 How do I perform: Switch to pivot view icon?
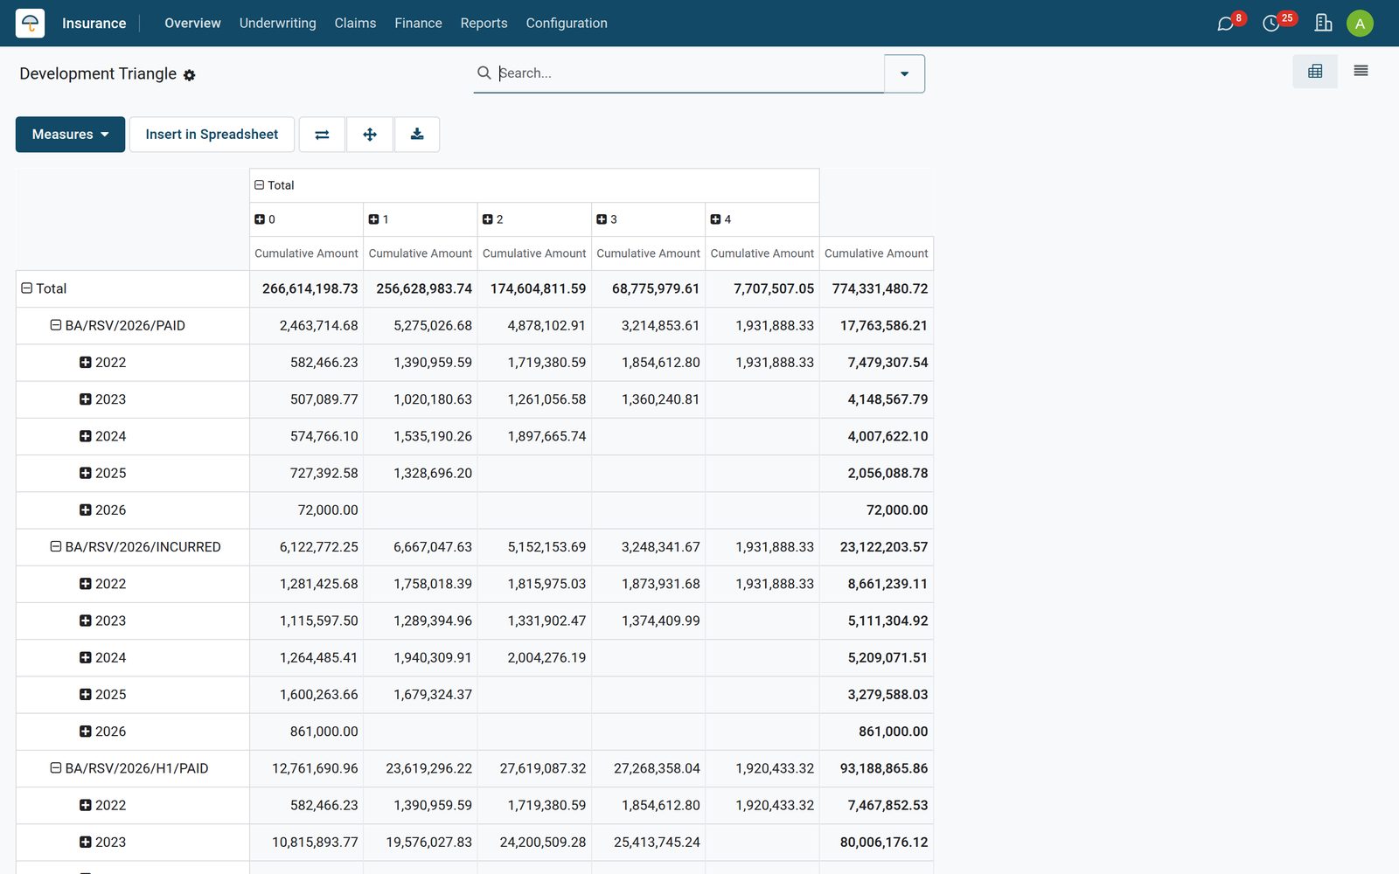[x=1315, y=72]
